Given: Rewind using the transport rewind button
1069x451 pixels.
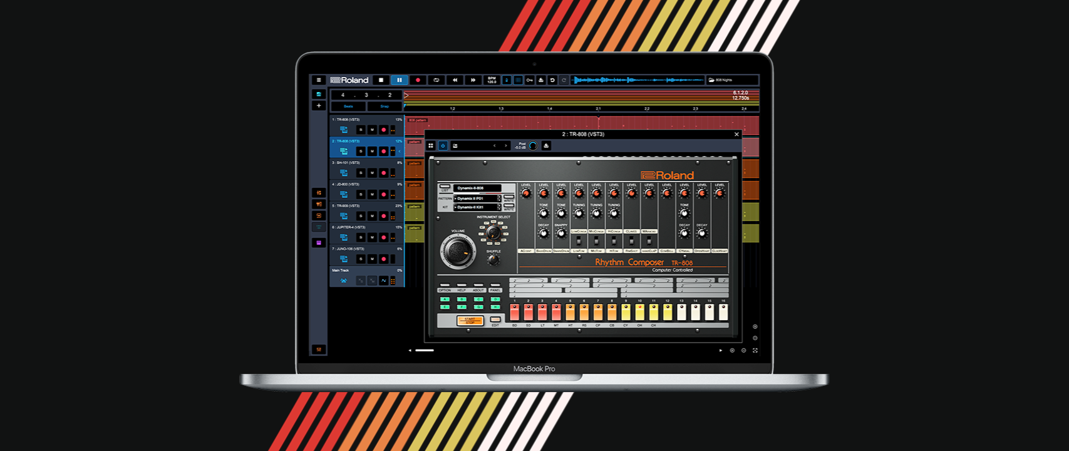Looking at the screenshot, I should [455, 80].
